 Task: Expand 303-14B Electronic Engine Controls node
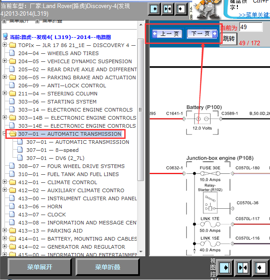point(5,117)
